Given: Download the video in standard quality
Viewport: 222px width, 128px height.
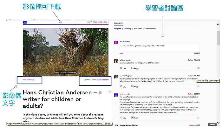Looking at the screenshot, I should [100, 80].
